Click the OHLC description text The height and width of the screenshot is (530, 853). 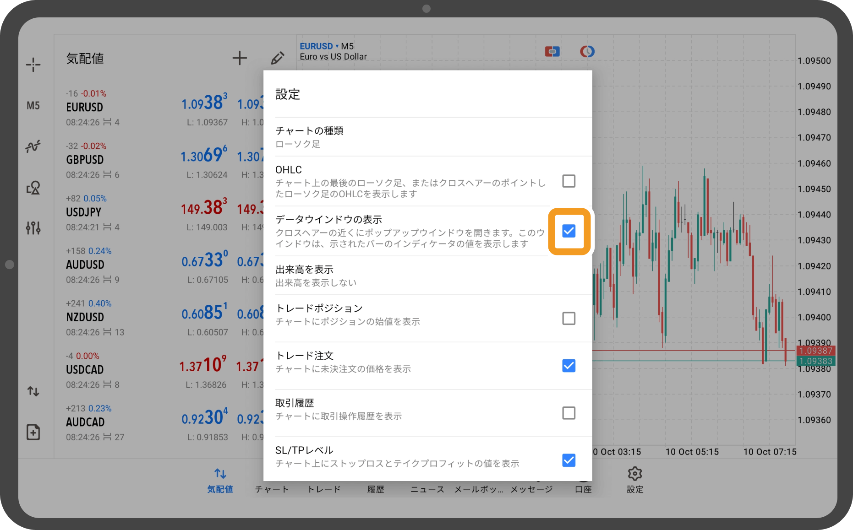point(410,189)
